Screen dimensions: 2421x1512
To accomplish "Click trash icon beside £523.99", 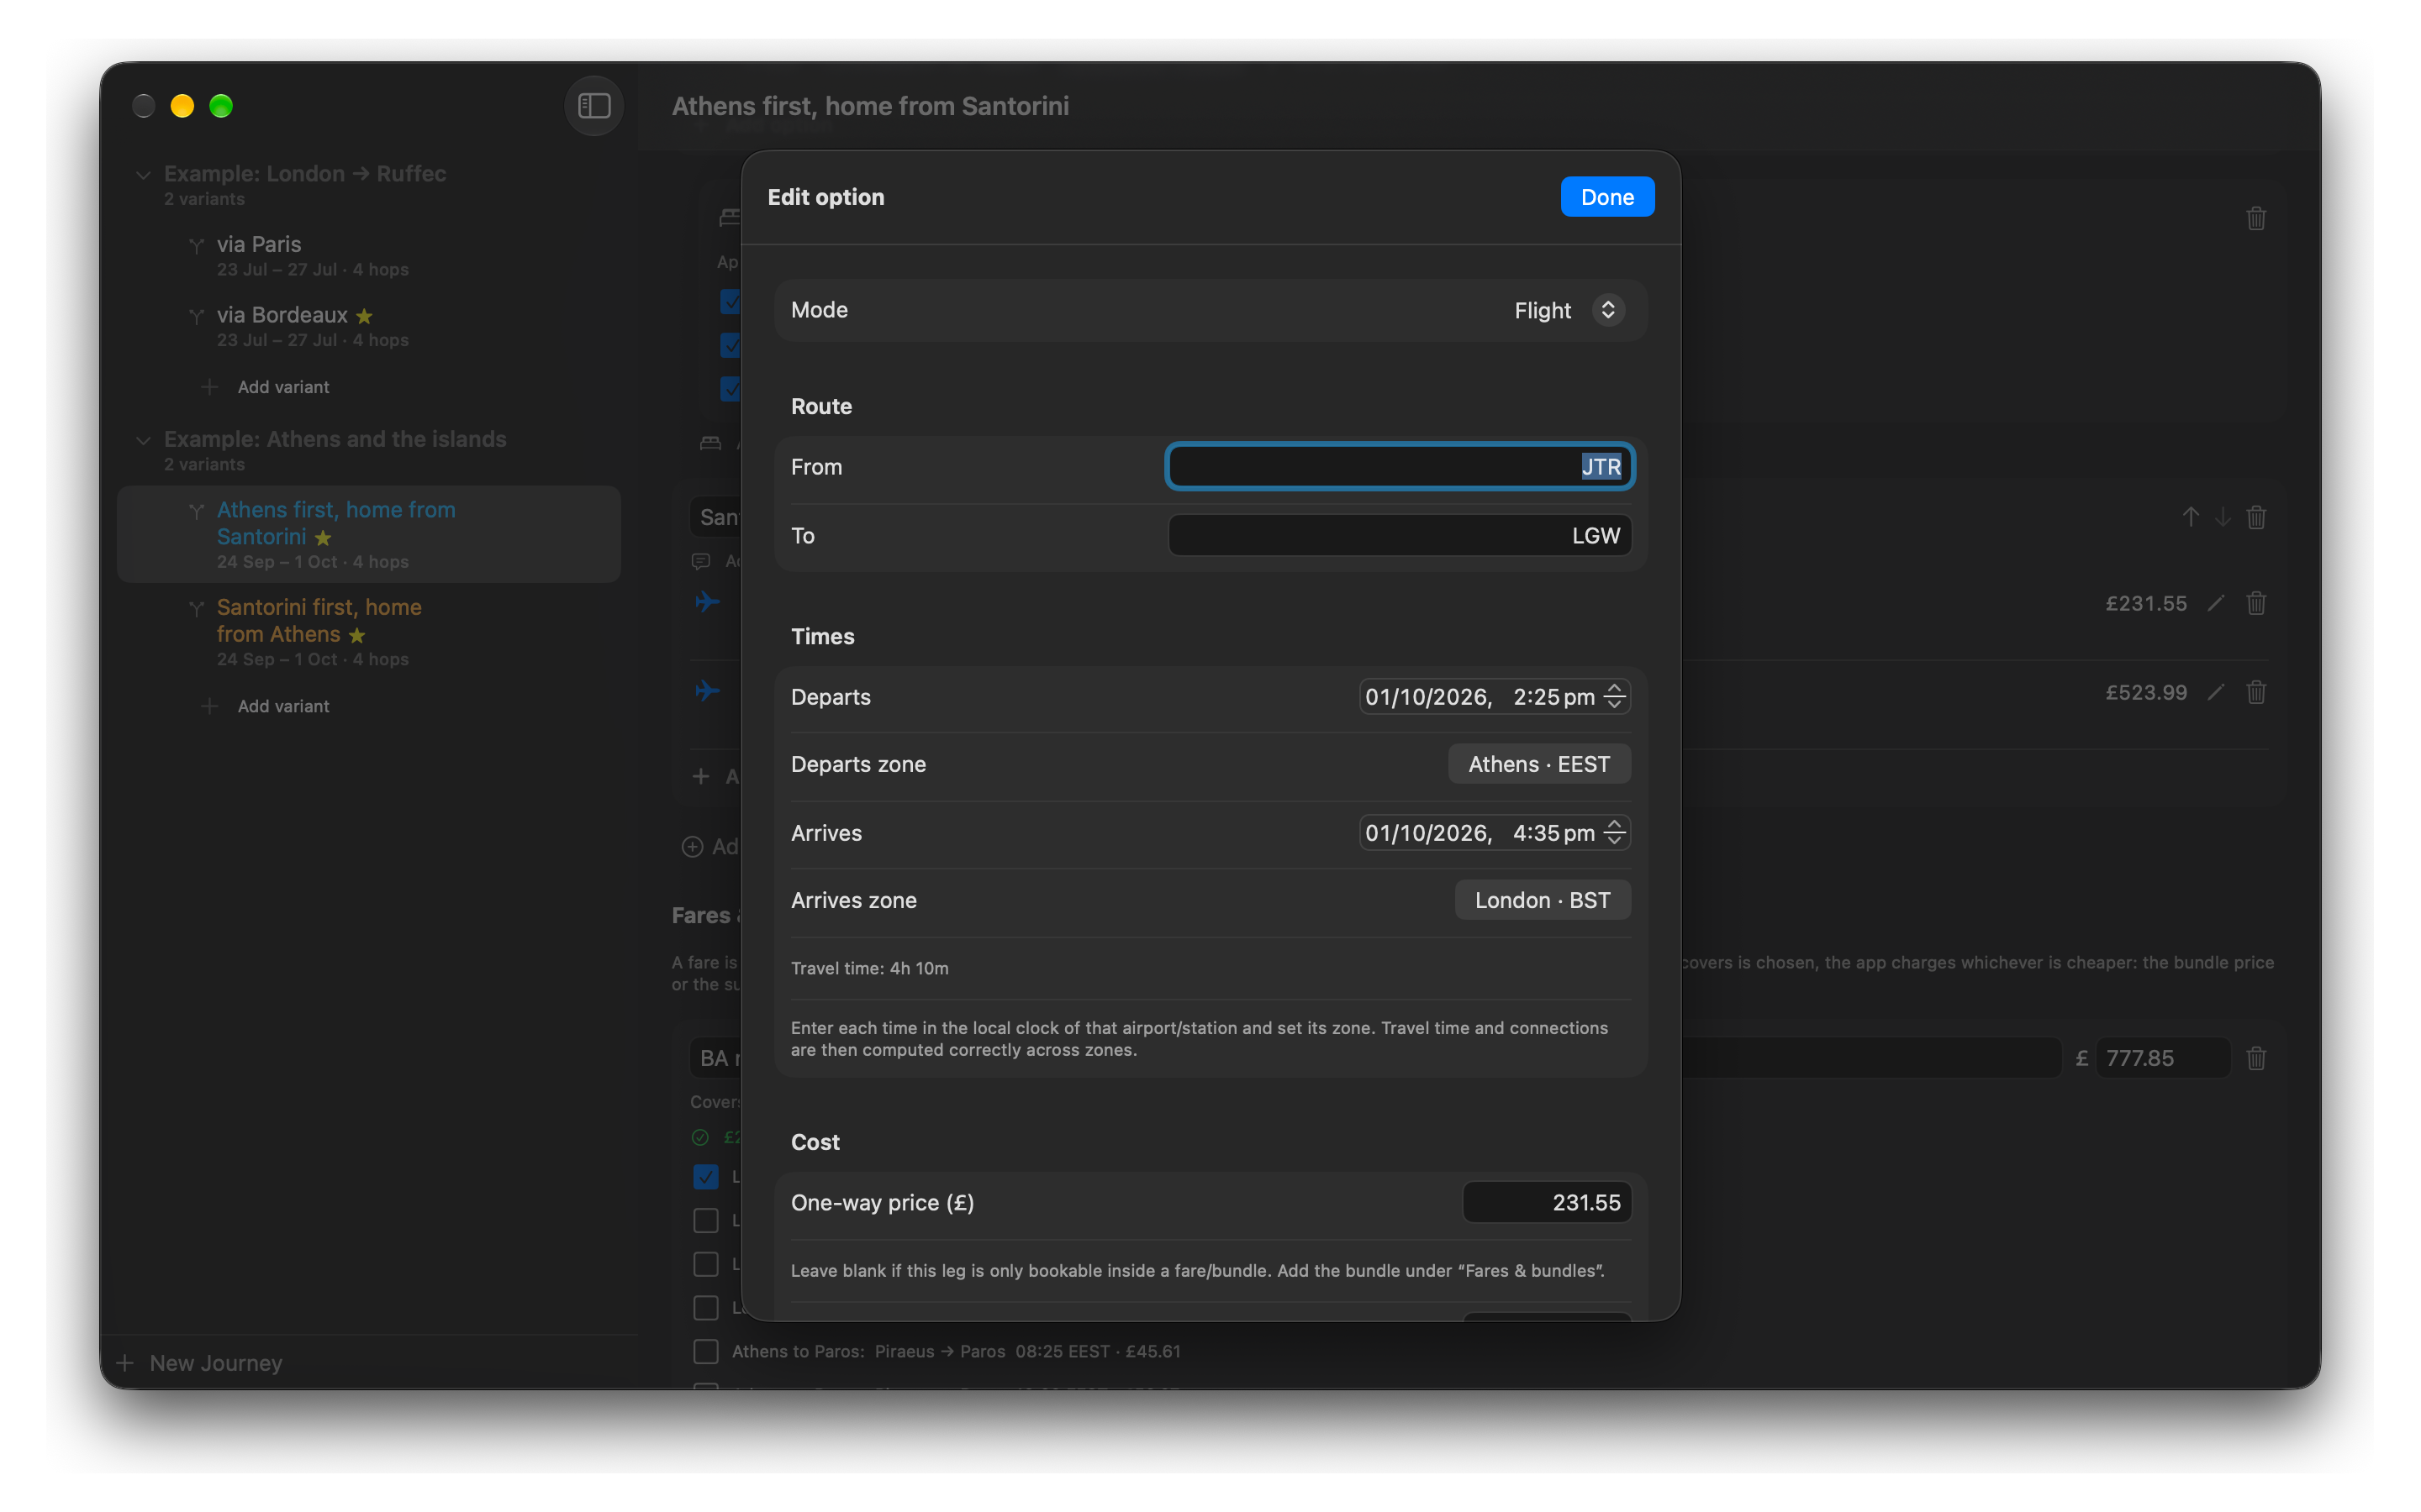I will 2255,692.
